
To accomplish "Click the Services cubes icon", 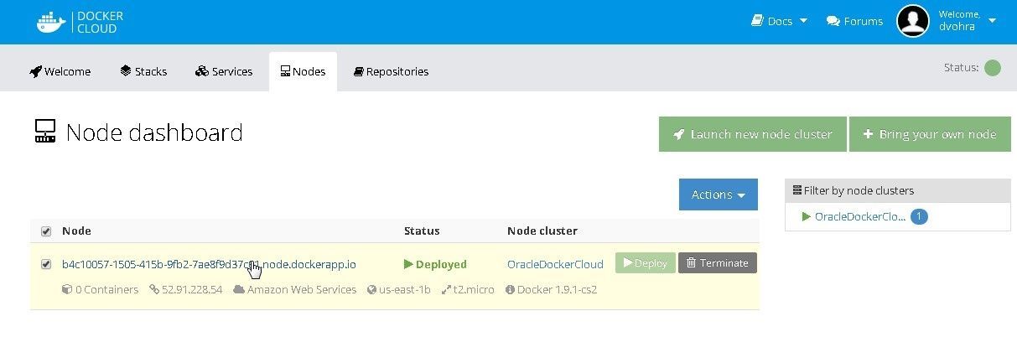I will (x=202, y=71).
